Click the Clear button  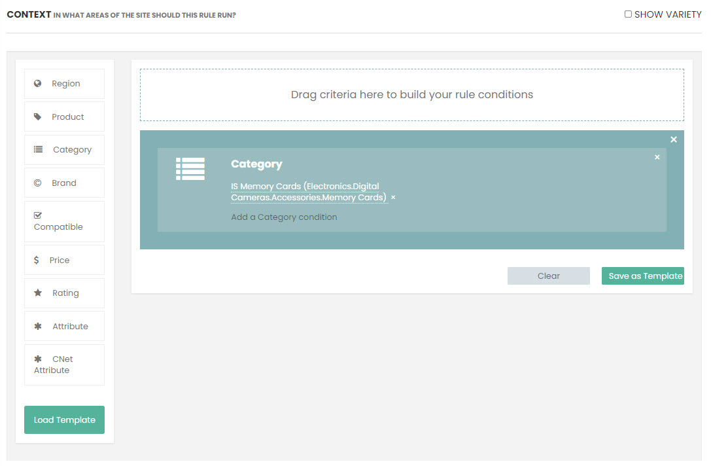click(549, 276)
